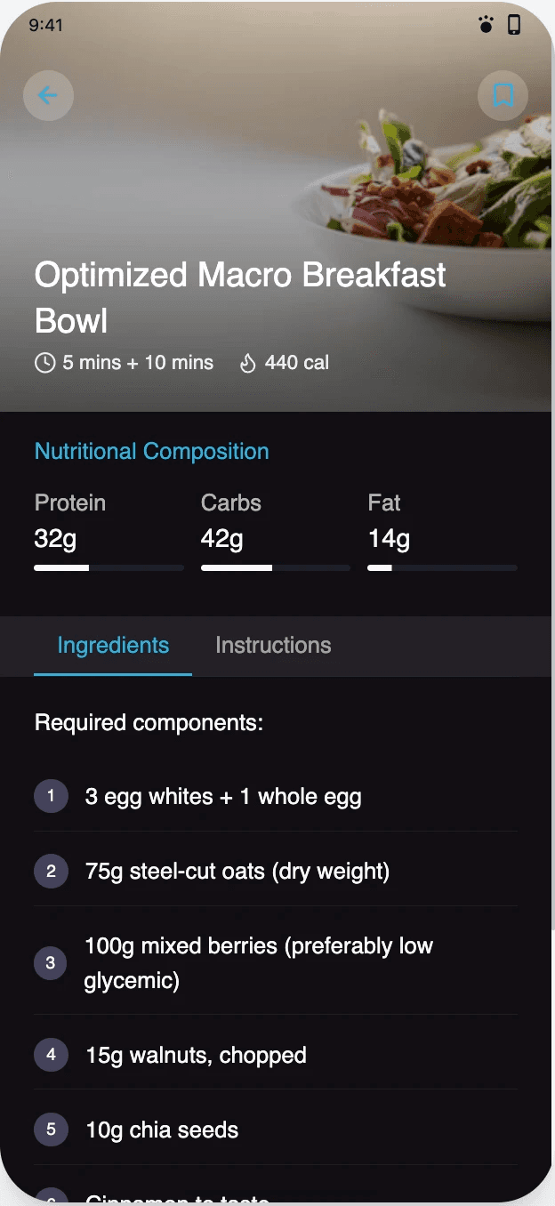This screenshot has width=555, height=1206.
Task: Click the breakfast bowl hero image
Action: [x=277, y=205]
